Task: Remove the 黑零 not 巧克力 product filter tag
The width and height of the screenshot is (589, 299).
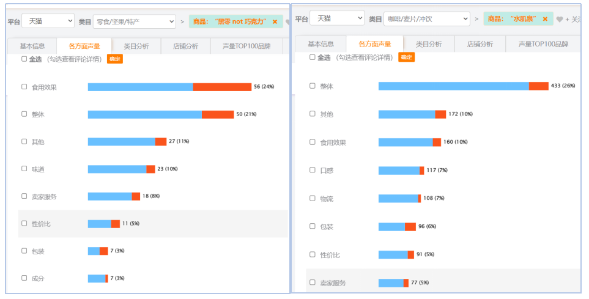Action: tap(275, 22)
